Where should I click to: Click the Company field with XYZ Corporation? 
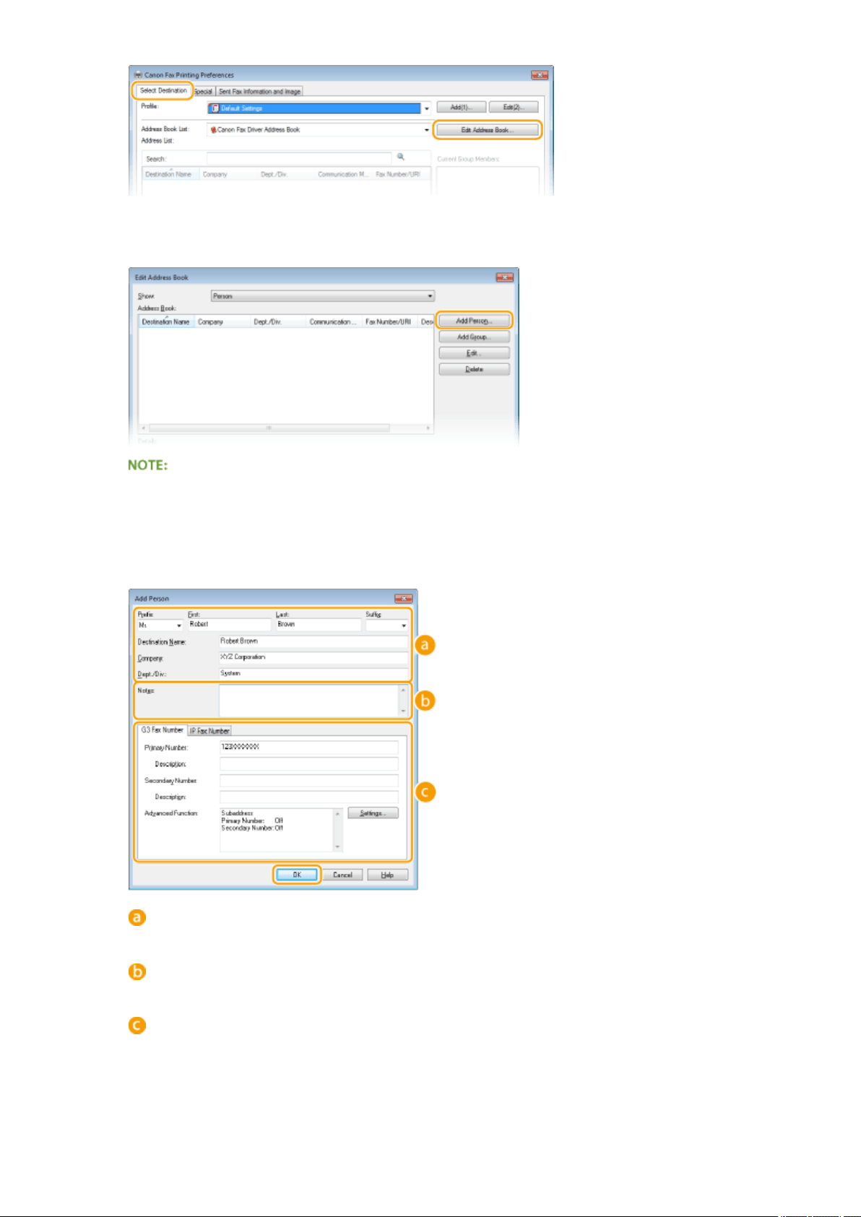coord(313,657)
